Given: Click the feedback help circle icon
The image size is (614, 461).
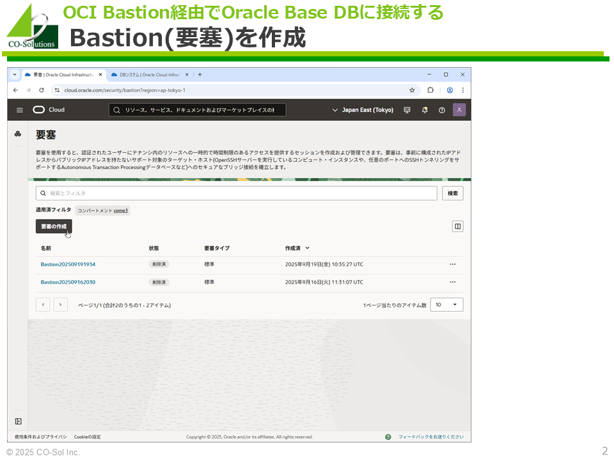Looking at the screenshot, I should [388, 437].
